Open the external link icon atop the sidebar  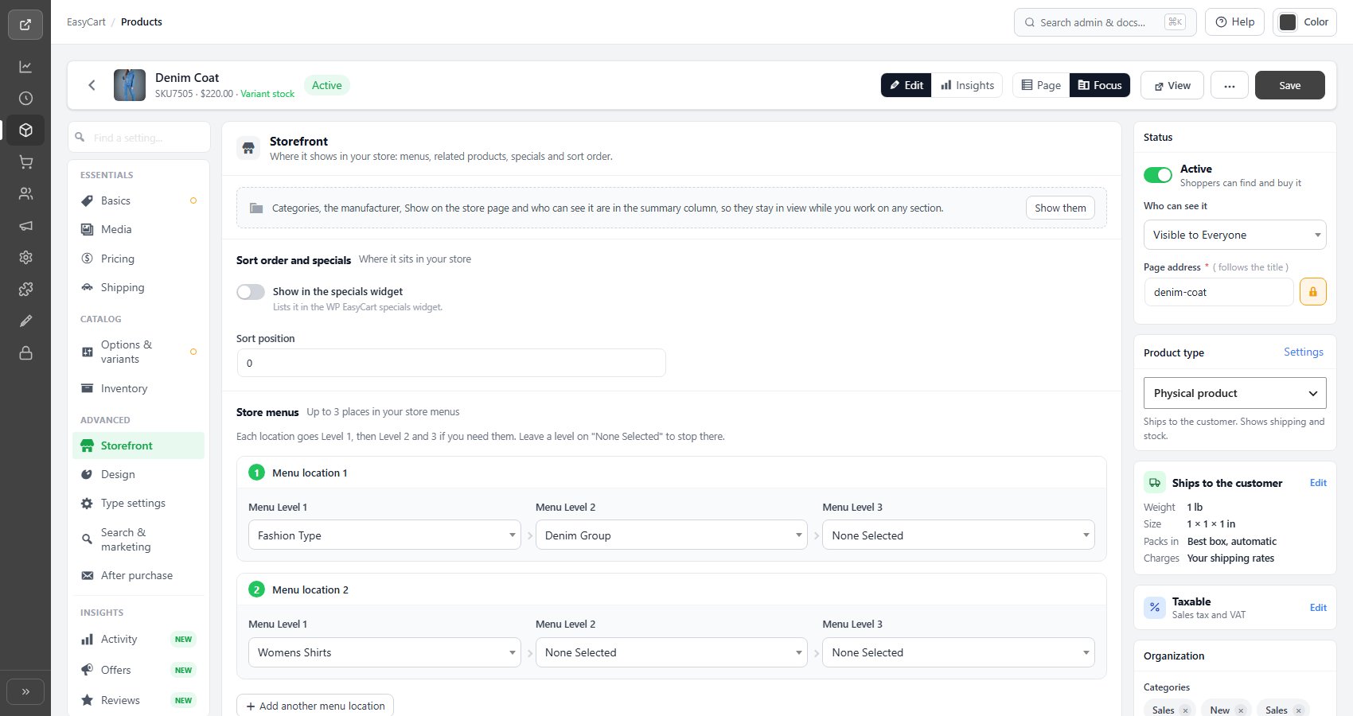pyautogui.click(x=25, y=25)
